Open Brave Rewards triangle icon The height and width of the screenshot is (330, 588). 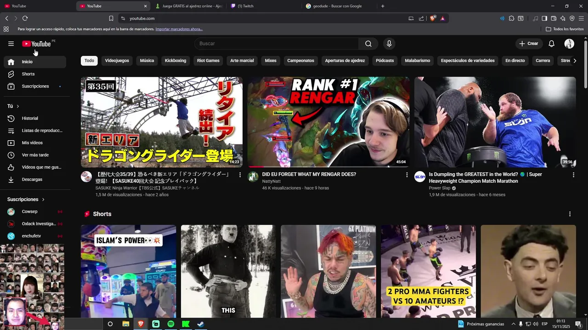click(442, 18)
